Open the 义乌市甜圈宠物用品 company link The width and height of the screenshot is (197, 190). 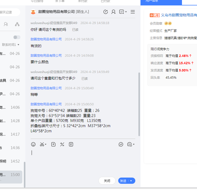pos(179,15)
